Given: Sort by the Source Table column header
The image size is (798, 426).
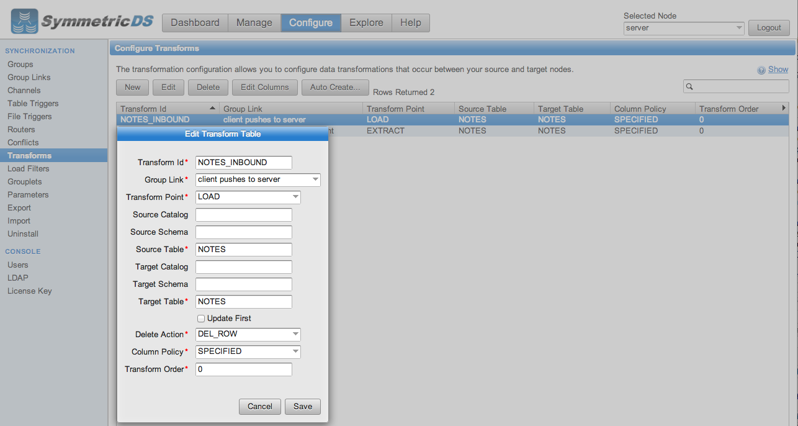Looking at the screenshot, I should (x=494, y=109).
